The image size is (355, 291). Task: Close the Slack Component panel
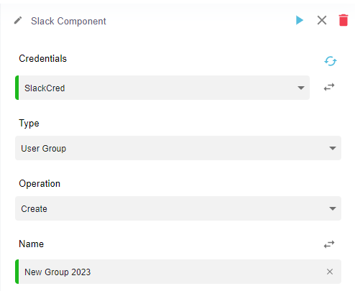322,20
